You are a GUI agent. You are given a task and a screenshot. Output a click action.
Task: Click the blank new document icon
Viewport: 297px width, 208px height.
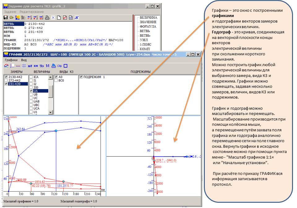click(59, 18)
